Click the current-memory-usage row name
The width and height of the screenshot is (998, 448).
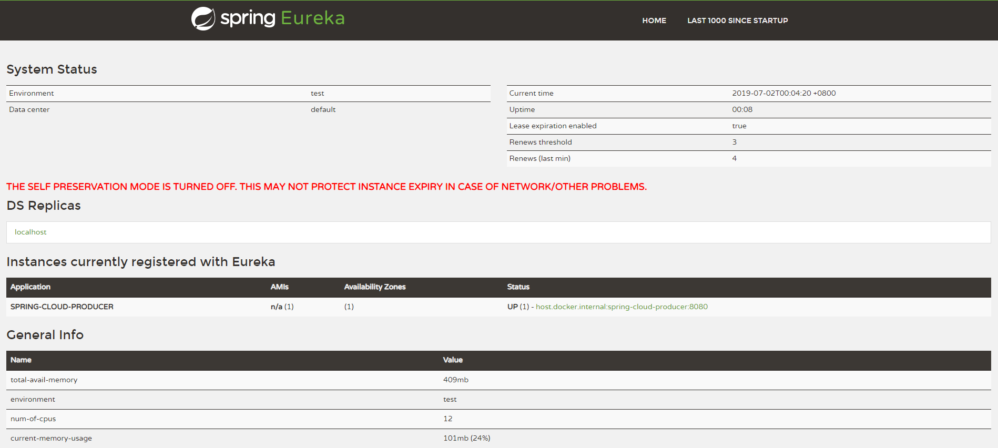51,438
